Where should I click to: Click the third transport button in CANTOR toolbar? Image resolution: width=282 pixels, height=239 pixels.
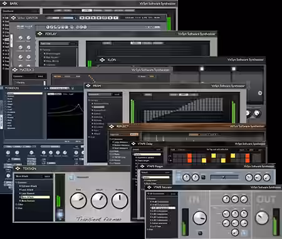click(x=93, y=18)
